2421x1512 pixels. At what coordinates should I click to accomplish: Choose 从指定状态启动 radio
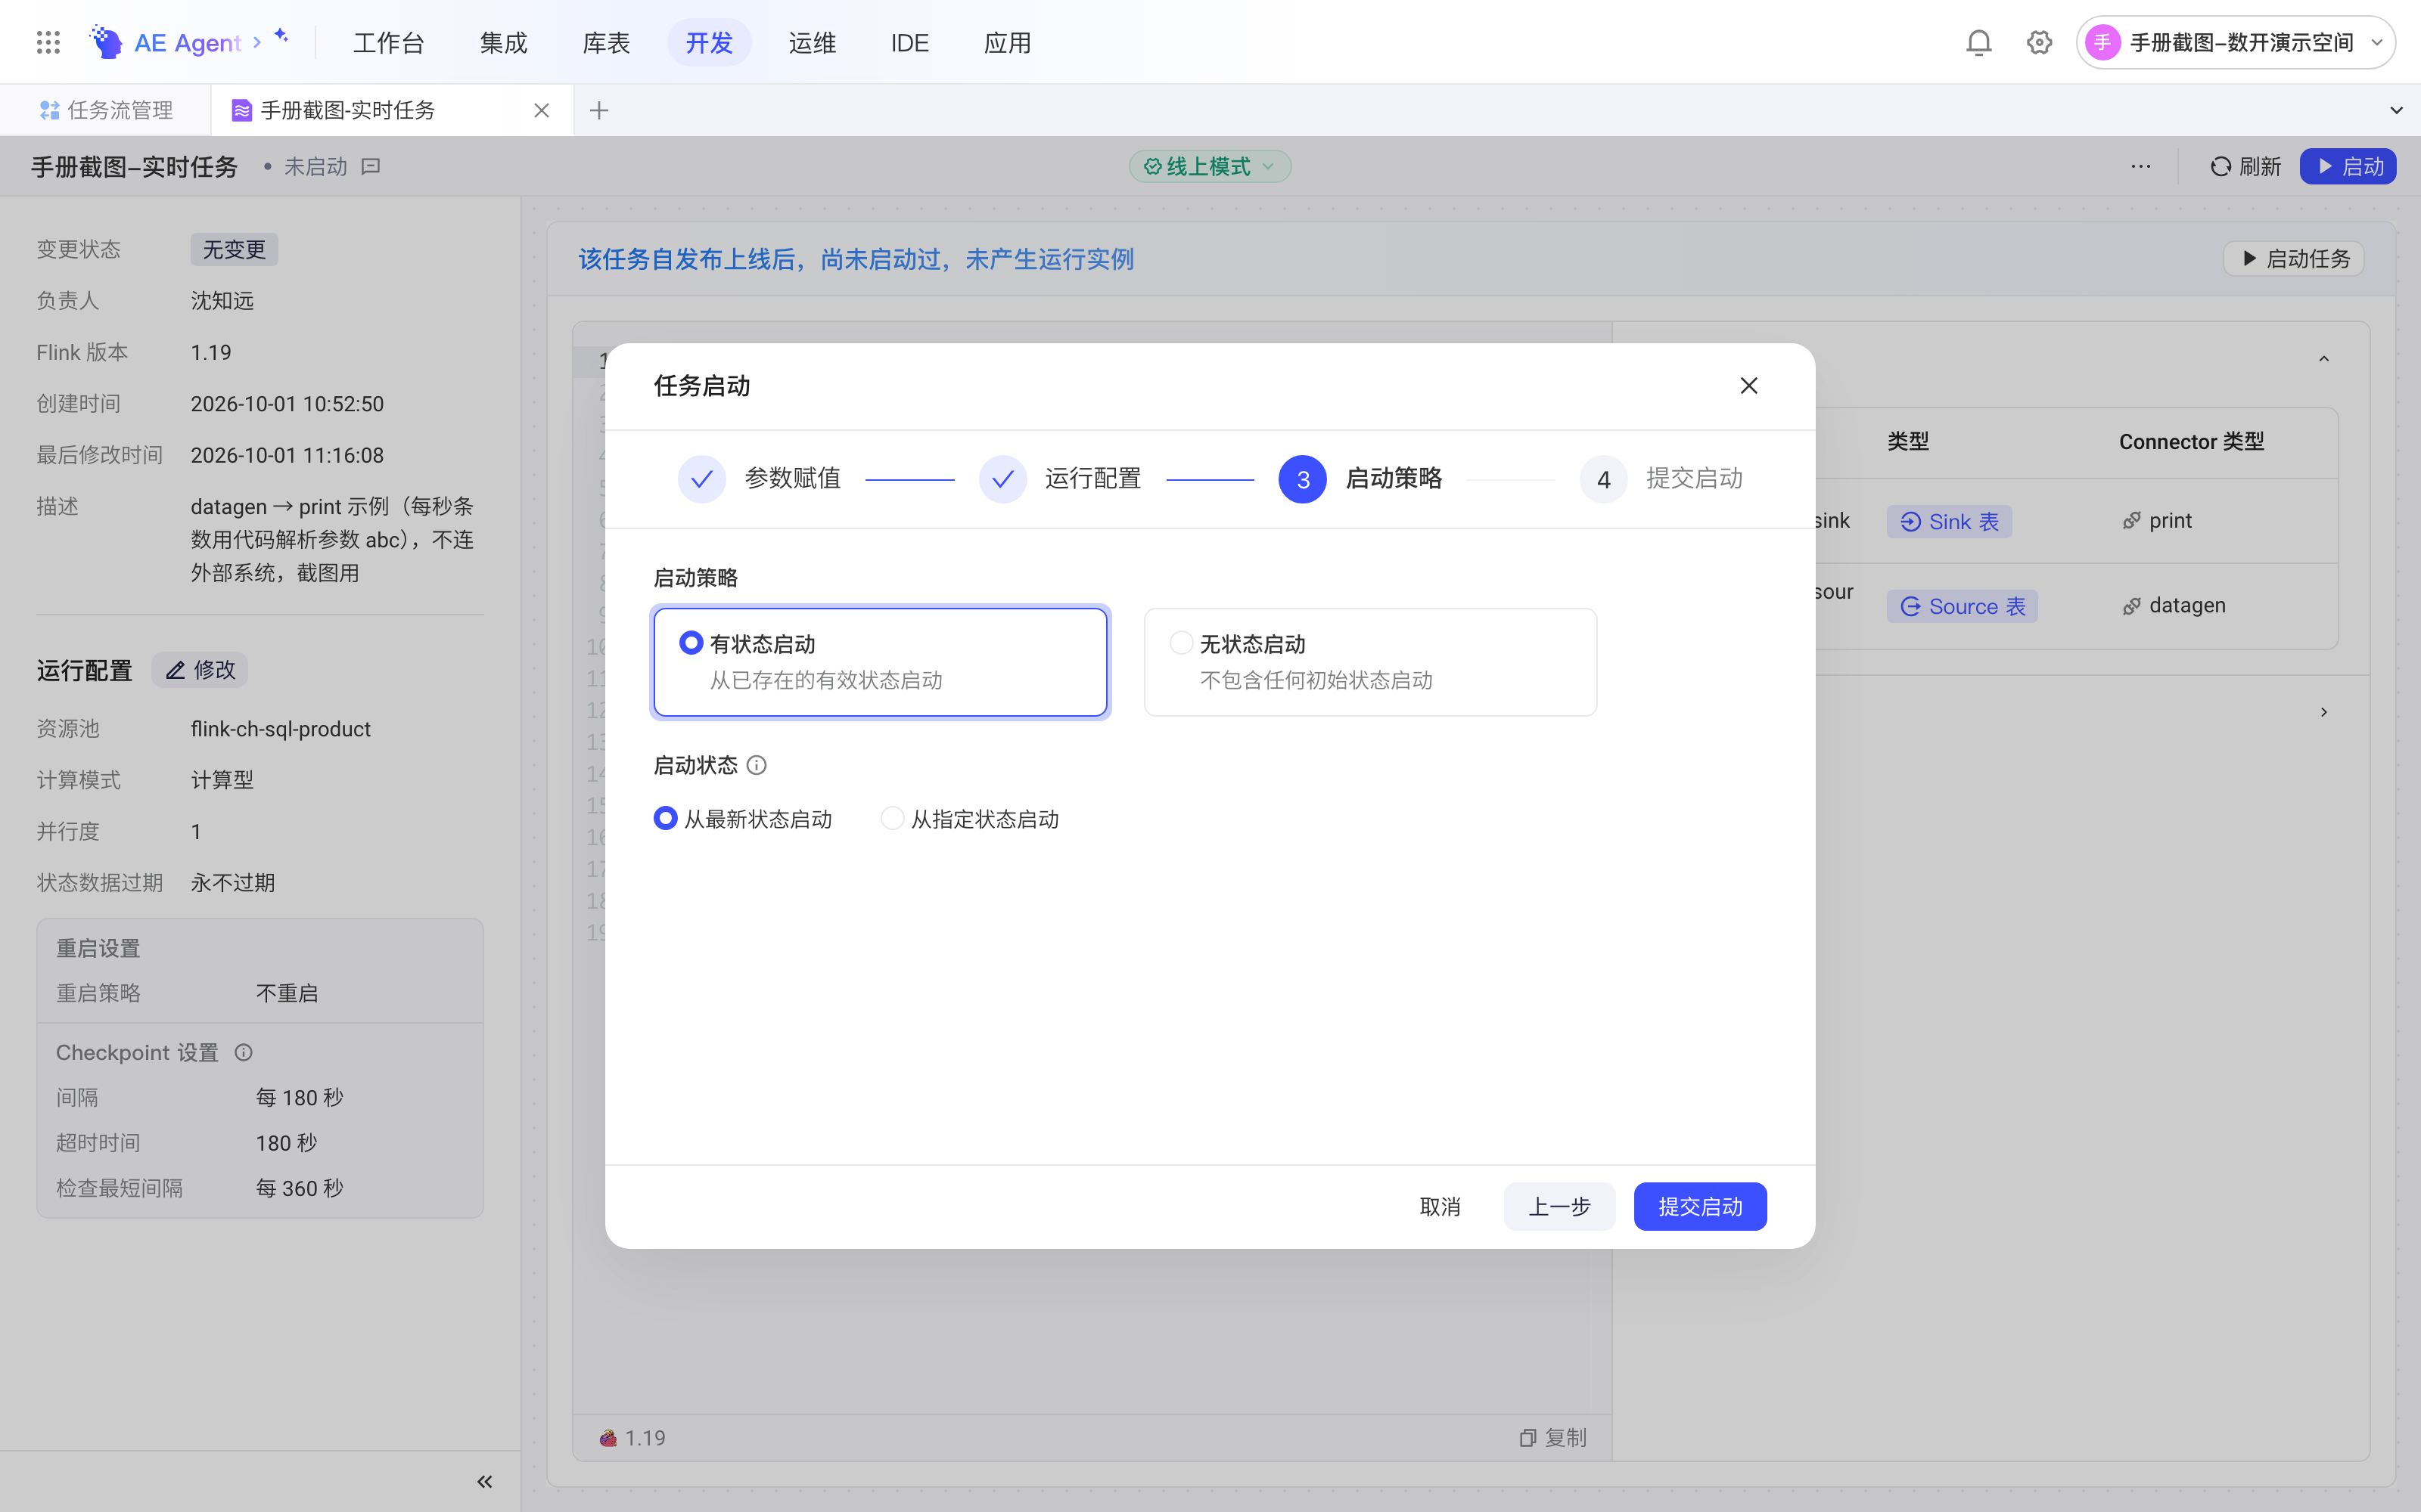(969, 819)
